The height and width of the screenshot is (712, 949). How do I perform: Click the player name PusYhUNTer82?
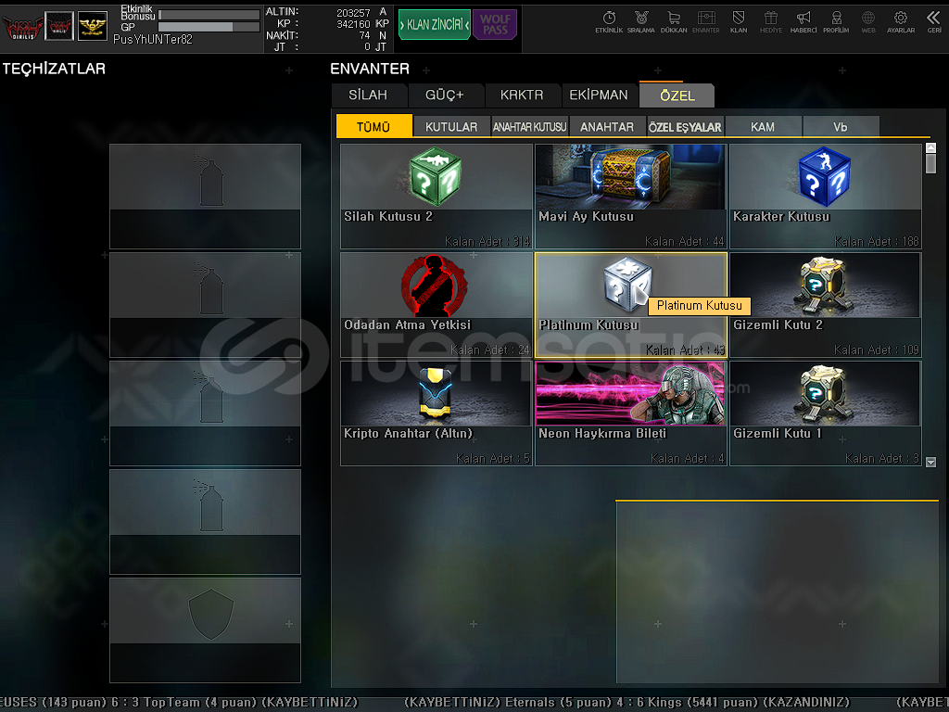click(153, 39)
